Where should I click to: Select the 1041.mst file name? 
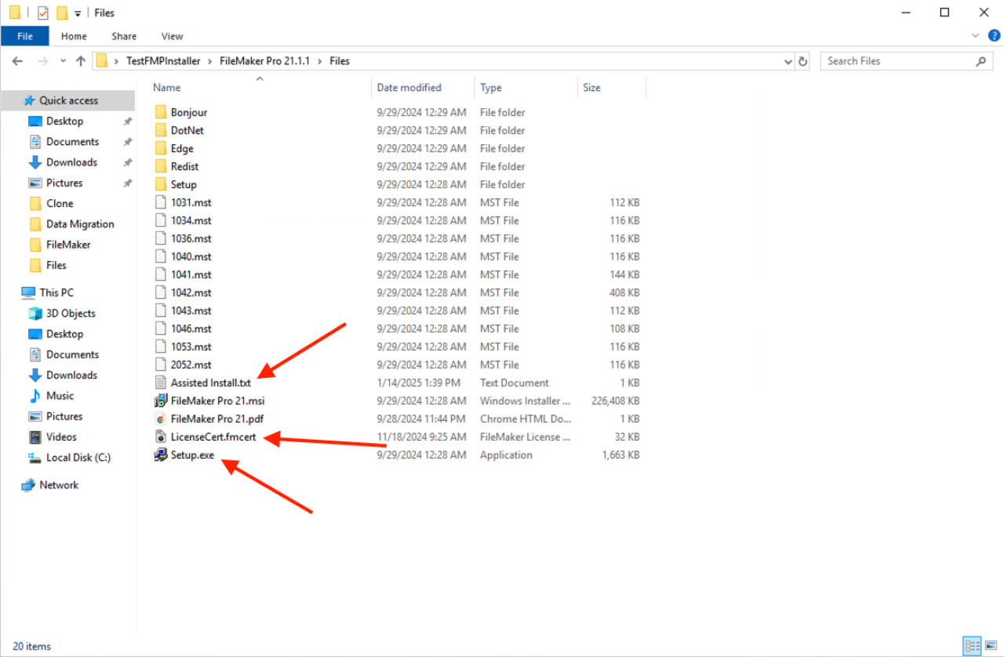click(x=191, y=274)
